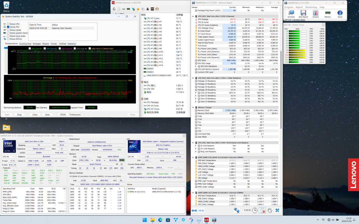Collapse the CPU [#0] Enhanced sensor group
359x224 pixels.
click(193, 16)
